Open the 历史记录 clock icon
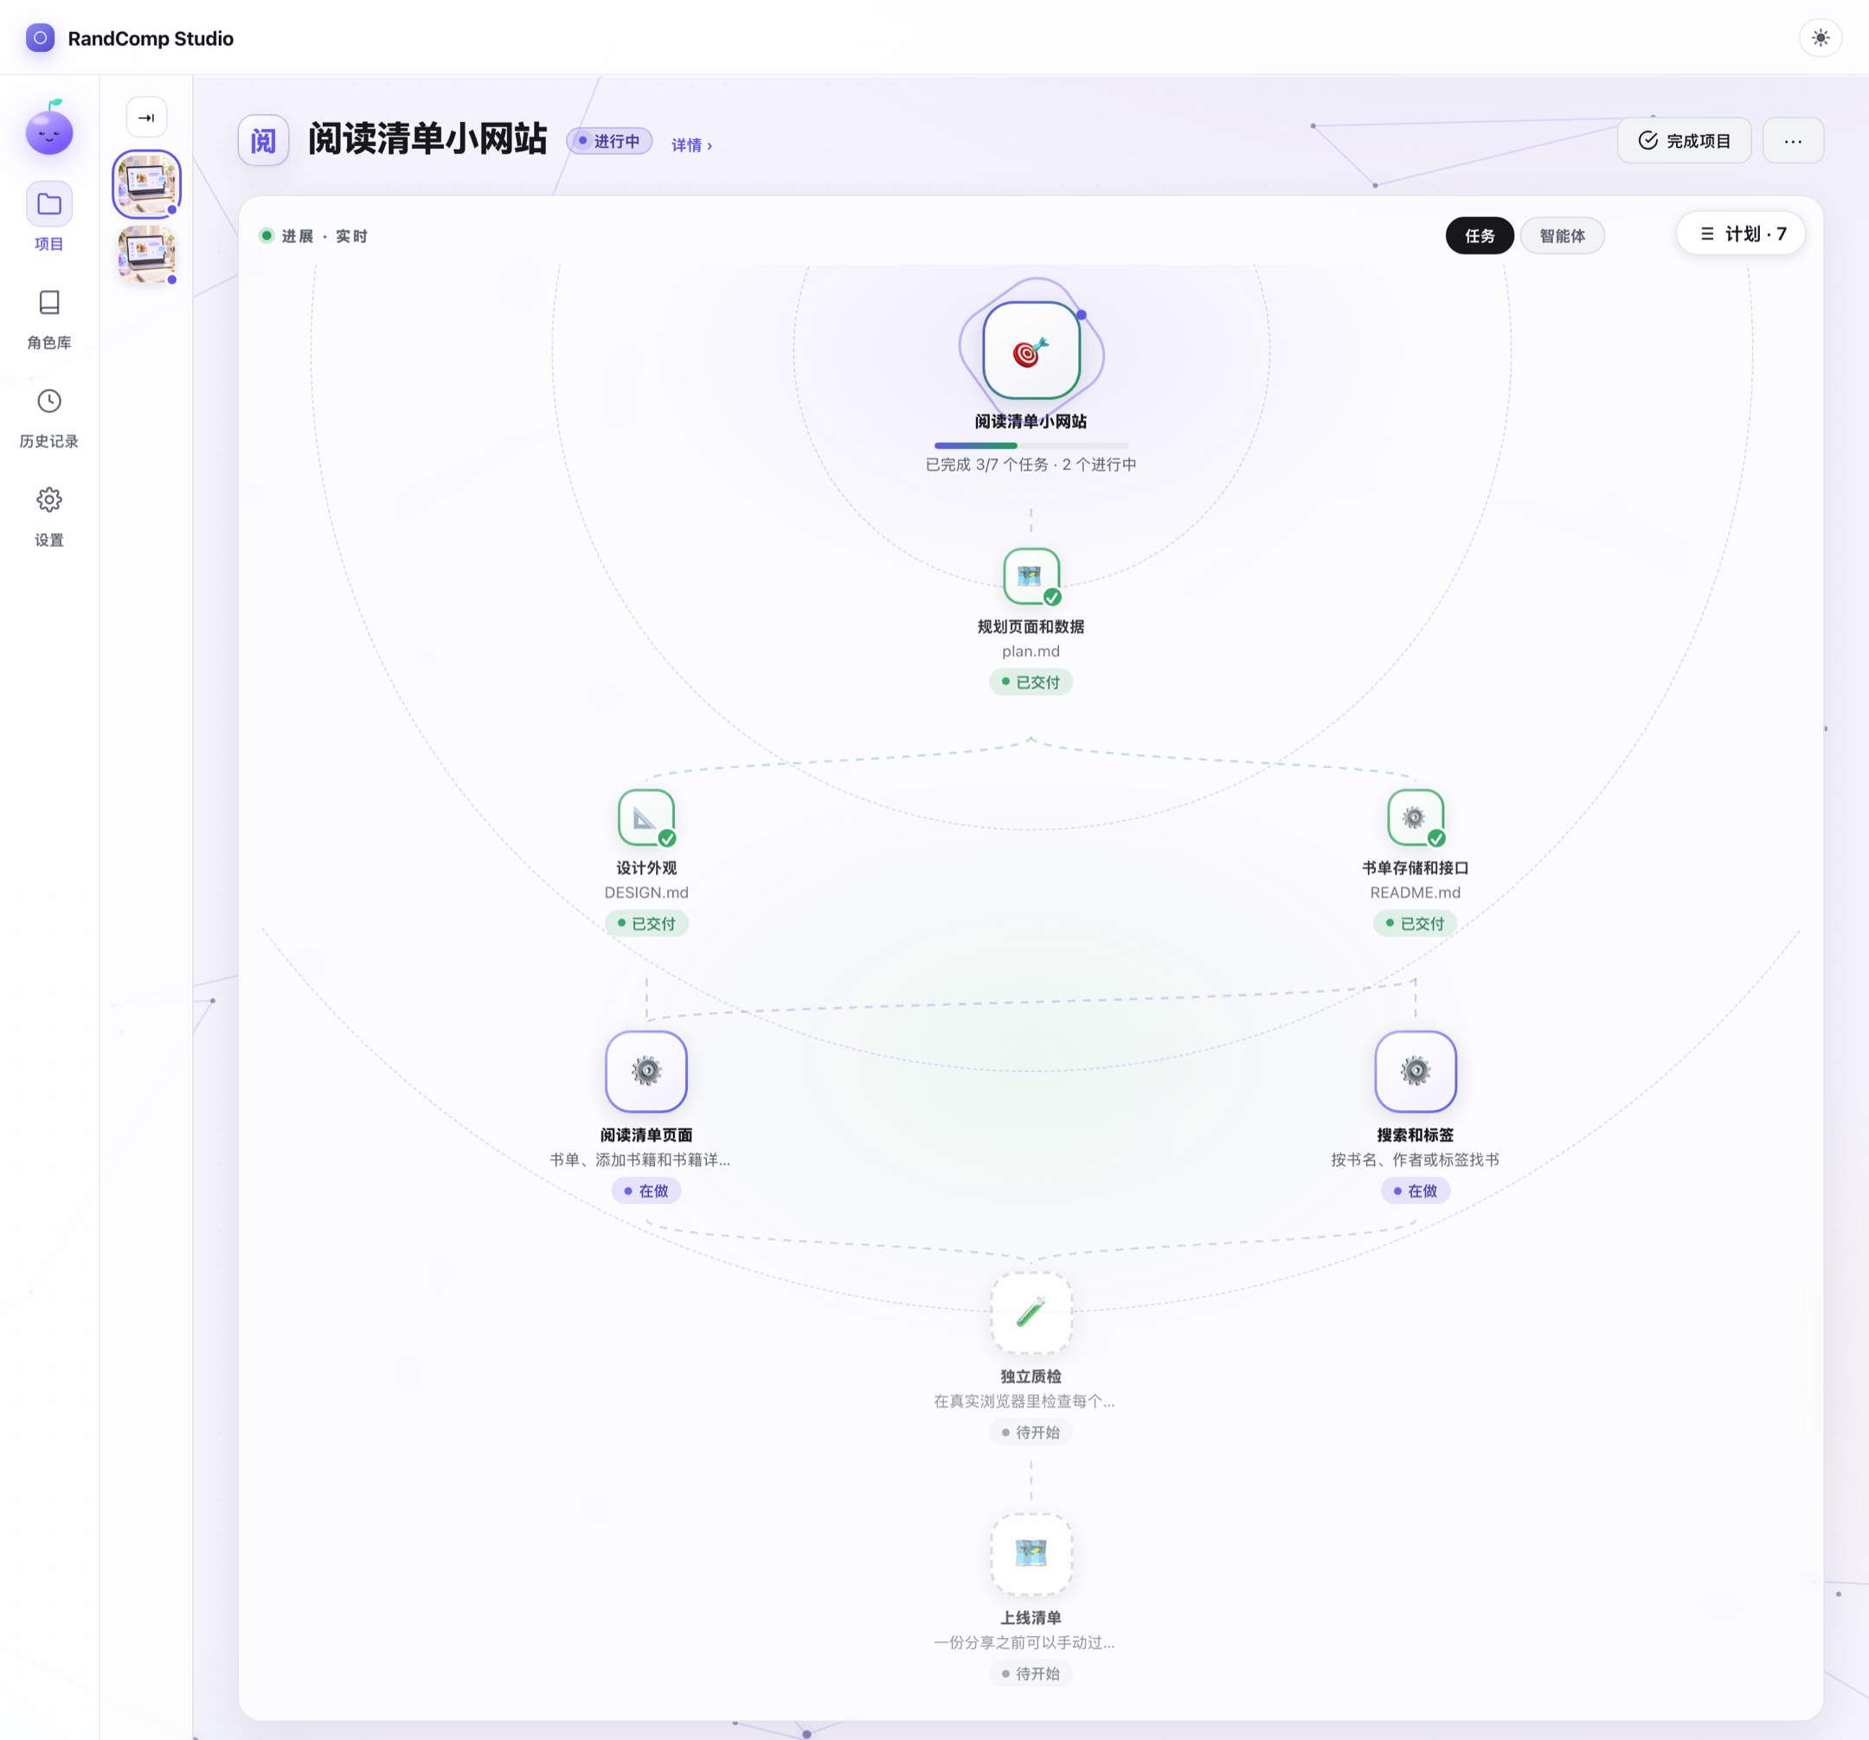Screen dimensions: 1869x1740 coord(48,401)
